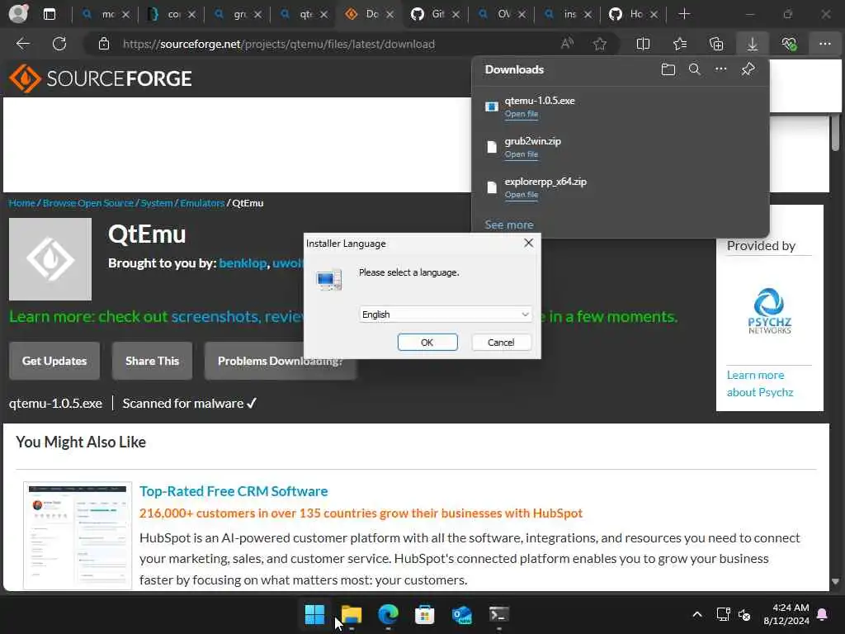Go to Home breadcrumb link

(x=21, y=203)
